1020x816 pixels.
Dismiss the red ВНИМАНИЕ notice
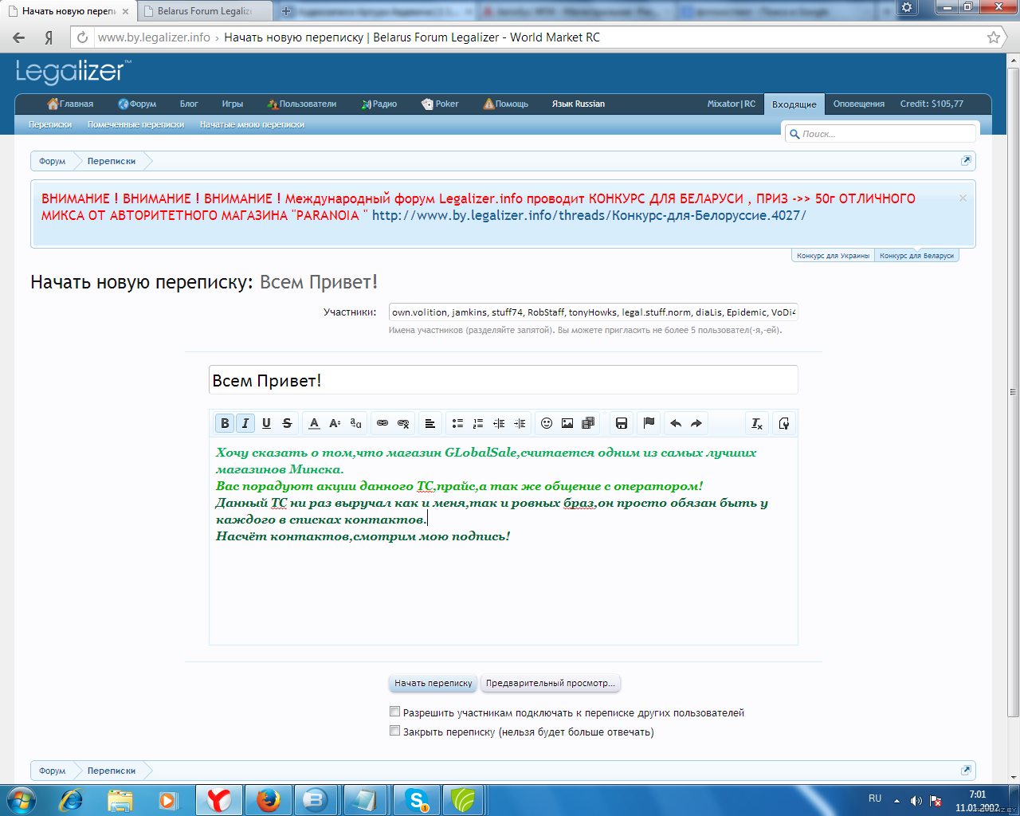(963, 198)
